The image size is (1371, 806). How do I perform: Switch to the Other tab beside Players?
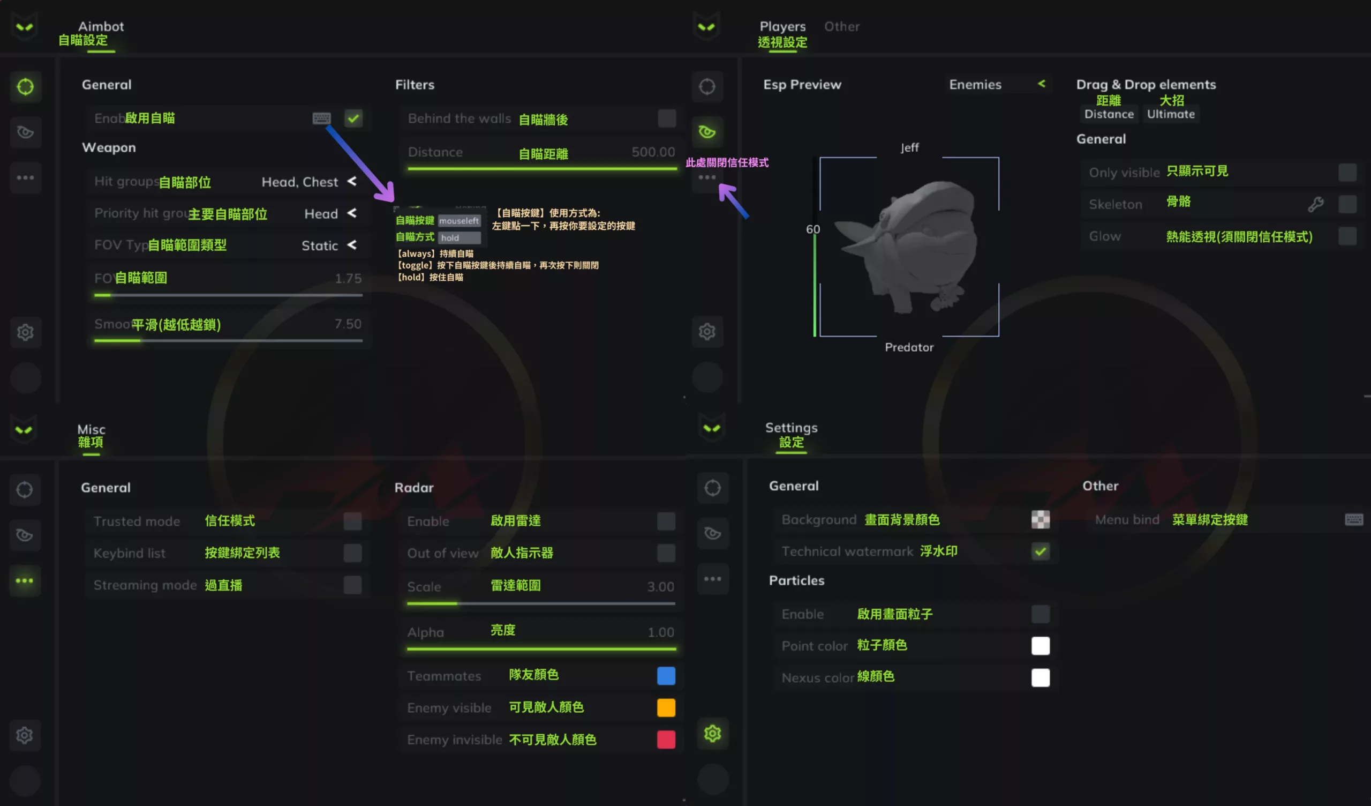841,26
